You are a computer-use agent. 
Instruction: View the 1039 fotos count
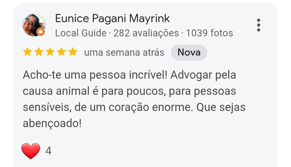pyautogui.click(x=209, y=33)
